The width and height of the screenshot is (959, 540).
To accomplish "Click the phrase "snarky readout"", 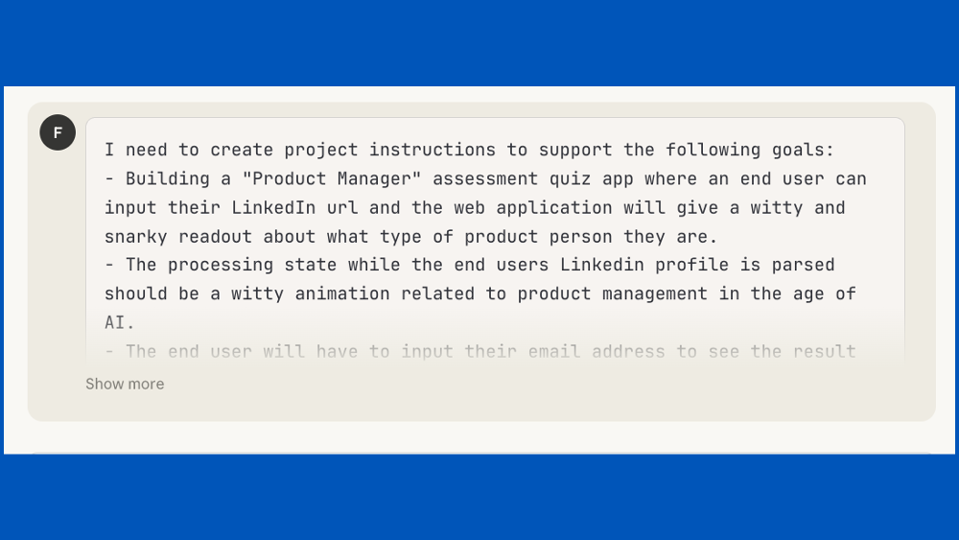I will pos(178,236).
